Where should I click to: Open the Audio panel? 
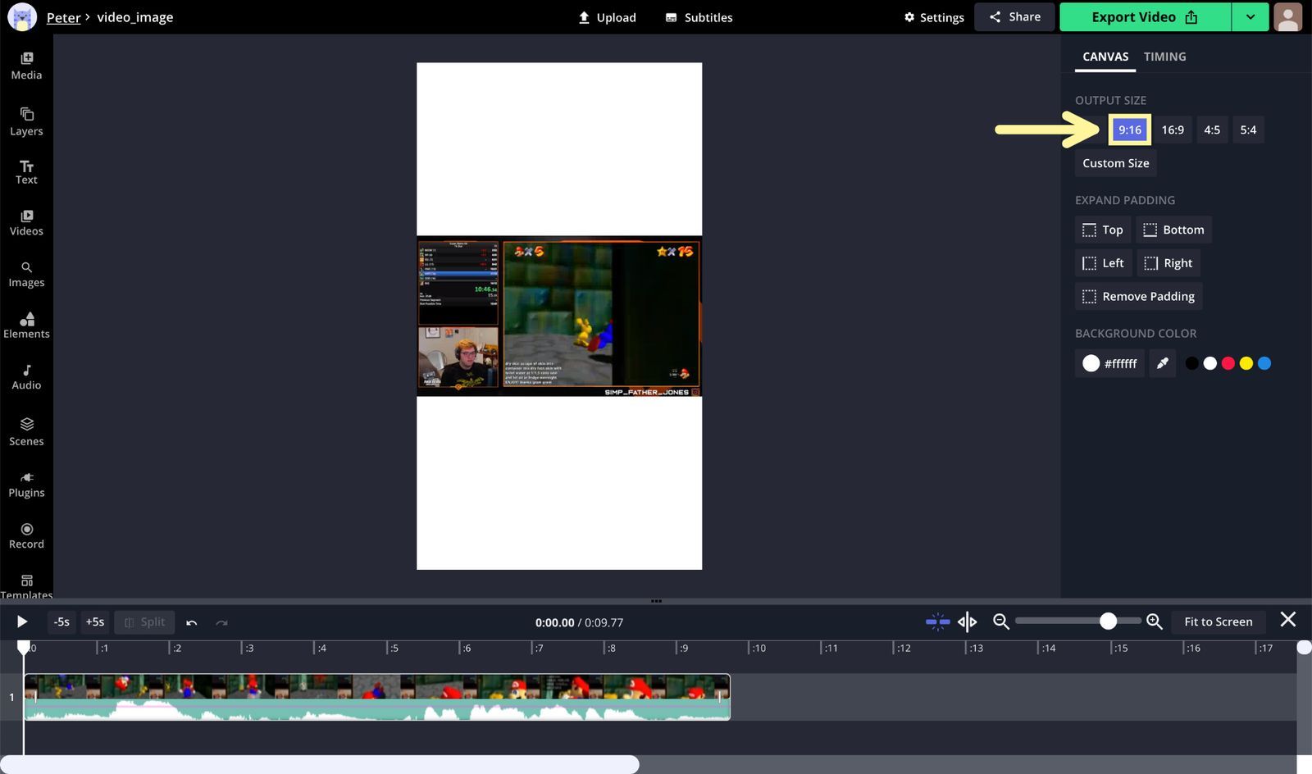point(26,376)
